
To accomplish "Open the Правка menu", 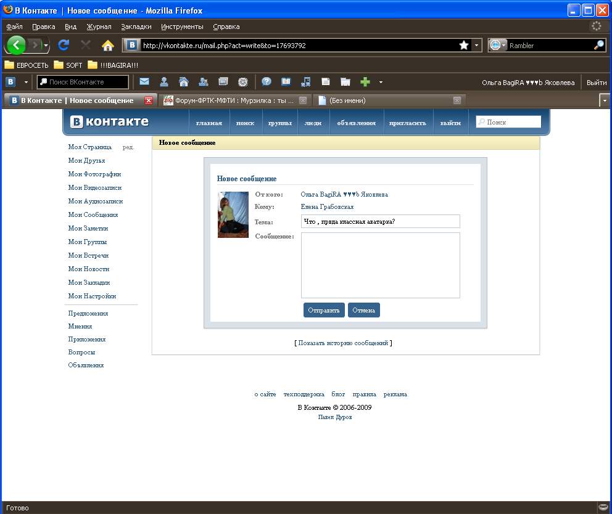I will (x=43, y=27).
